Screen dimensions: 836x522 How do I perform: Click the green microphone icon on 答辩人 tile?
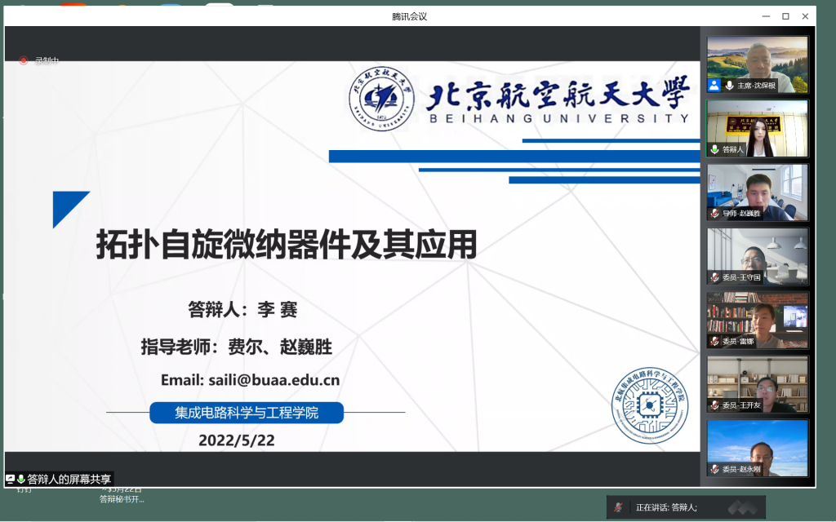tap(714, 149)
